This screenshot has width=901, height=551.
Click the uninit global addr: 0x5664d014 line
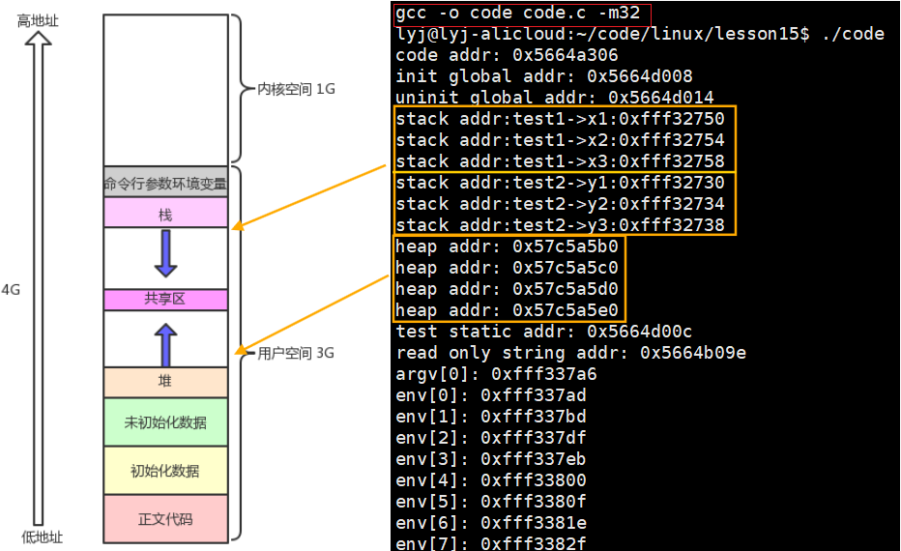click(x=555, y=97)
